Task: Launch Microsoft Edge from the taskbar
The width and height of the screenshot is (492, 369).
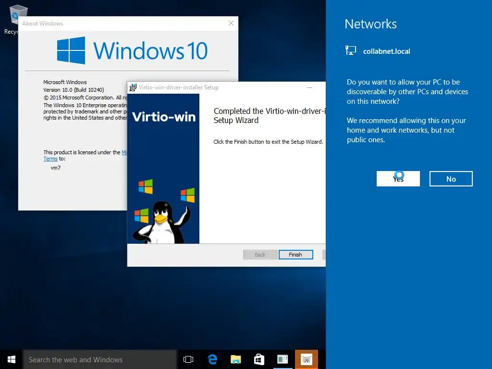Action: (212, 359)
